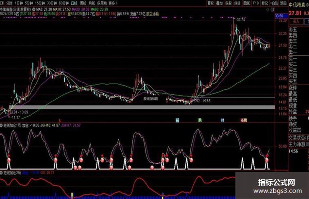Screen dimensions: 309x199
Task: Click the 财 event marker on time axis
Action: click(222, 120)
